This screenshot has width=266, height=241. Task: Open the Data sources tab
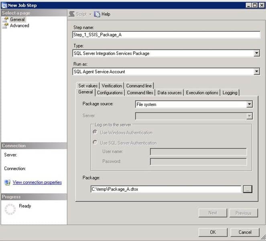tap(169, 92)
